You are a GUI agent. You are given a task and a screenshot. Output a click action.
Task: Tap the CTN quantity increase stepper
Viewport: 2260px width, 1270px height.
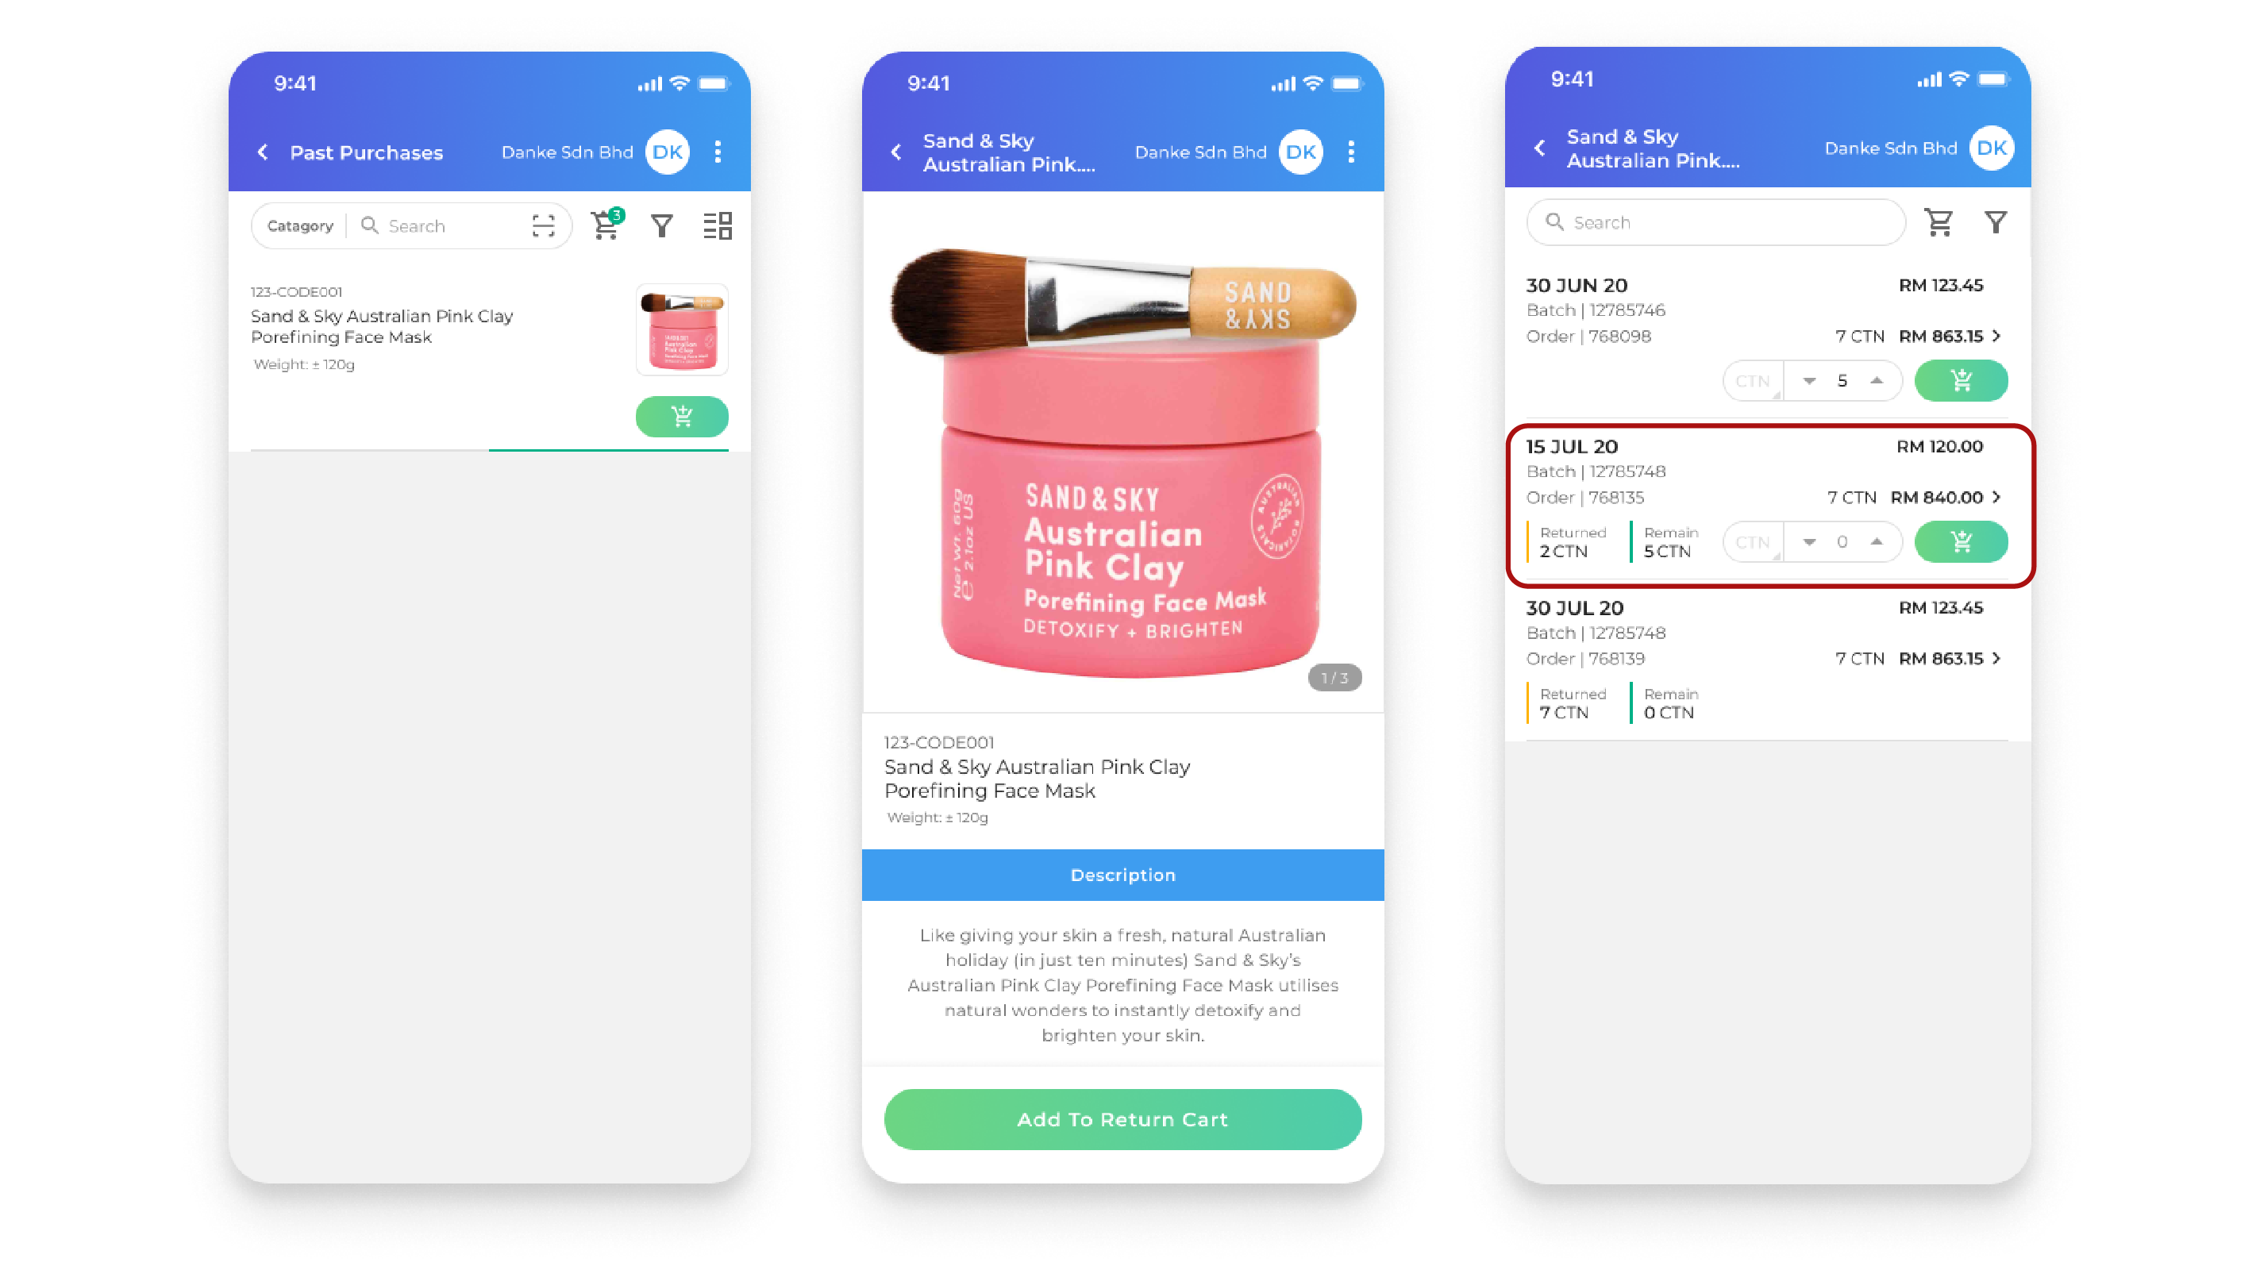[x=1877, y=541]
